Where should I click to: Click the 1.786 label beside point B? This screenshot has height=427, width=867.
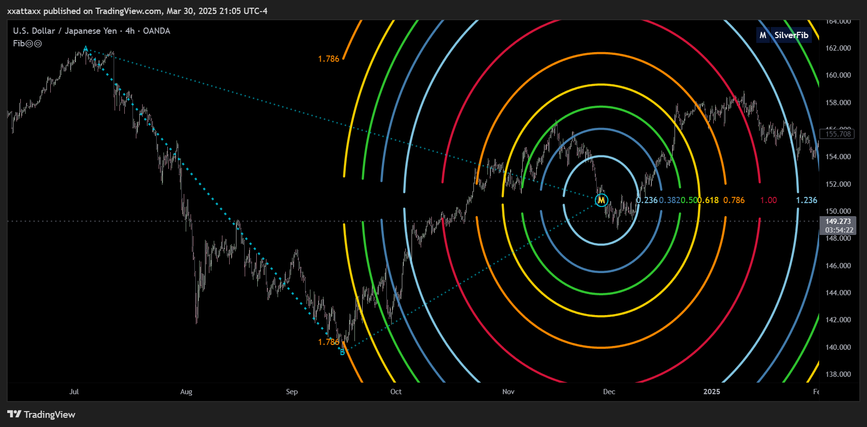click(x=329, y=342)
